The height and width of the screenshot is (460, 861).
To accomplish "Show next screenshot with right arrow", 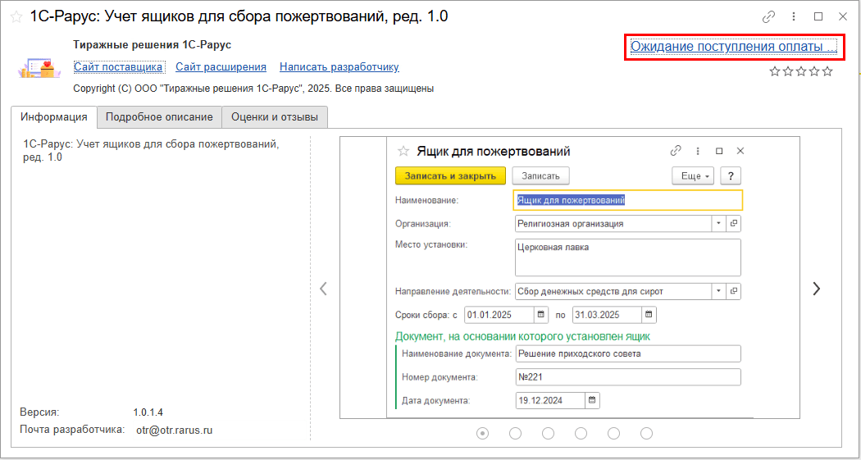I will (x=817, y=289).
